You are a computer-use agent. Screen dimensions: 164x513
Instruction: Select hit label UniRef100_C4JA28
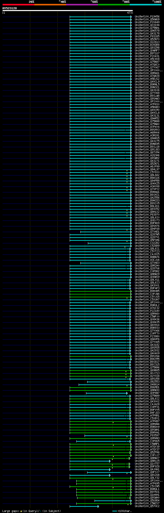147,404
